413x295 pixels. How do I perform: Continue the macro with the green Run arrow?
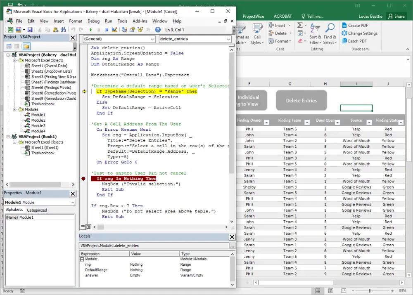pyautogui.click(x=91, y=30)
